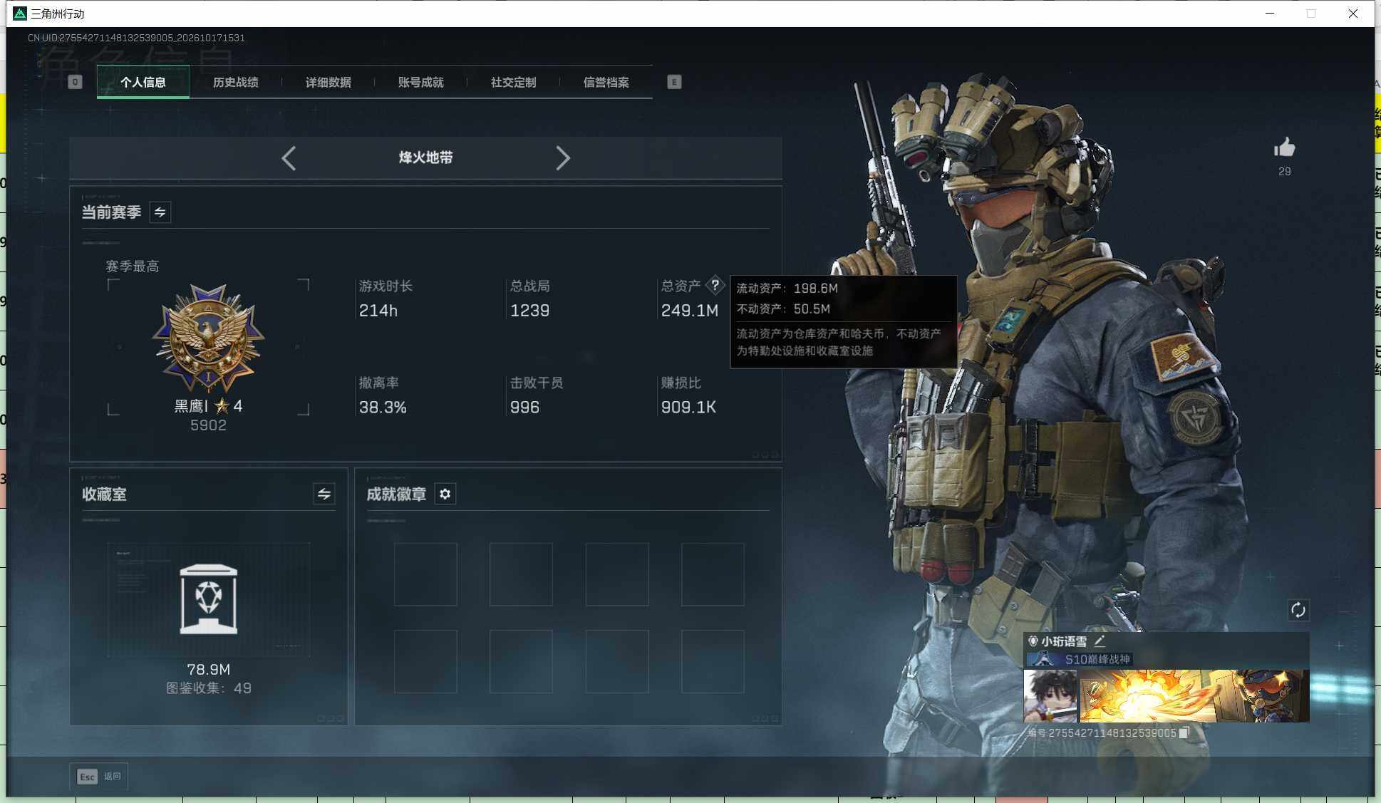The height and width of the screenshot is (803, 1381).
Task: Select the first achievement badge slot
Action: [425, 574]
